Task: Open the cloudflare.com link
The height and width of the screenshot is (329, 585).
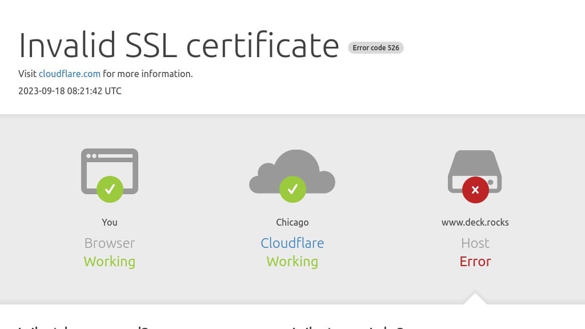Action: point(70,74)
